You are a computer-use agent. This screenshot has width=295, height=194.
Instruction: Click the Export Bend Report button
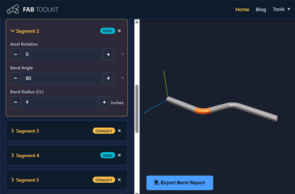point(180,183)
